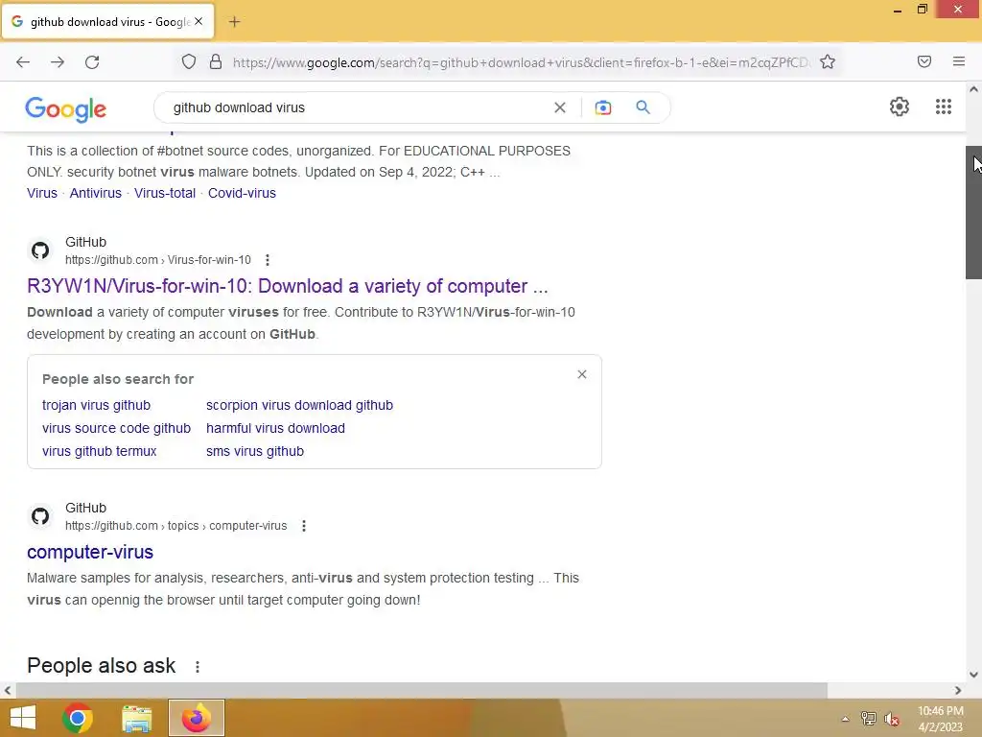Viewport: 982px width, 737px height.
Task: Click the scroll down arrow
Action: 973,675
